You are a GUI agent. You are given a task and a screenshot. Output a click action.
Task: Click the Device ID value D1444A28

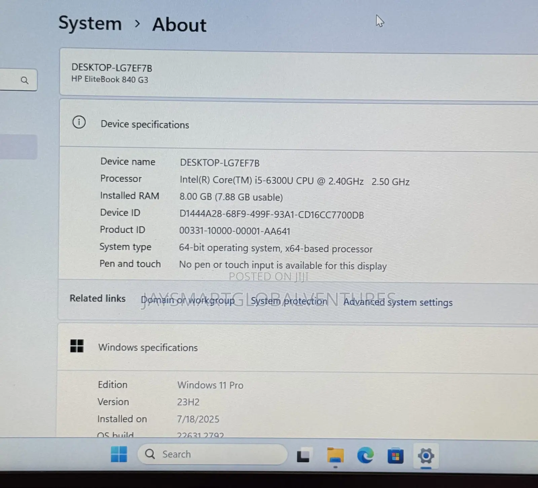pos(272,214)
